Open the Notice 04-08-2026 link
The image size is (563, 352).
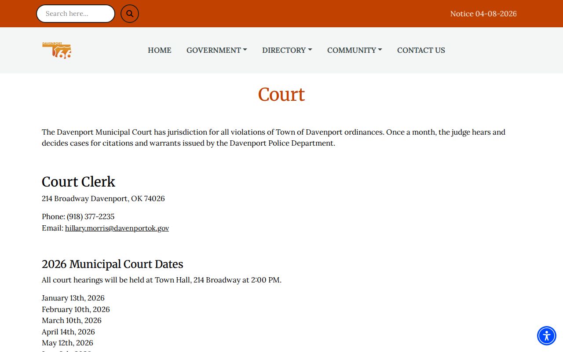[x=483, y=14]
